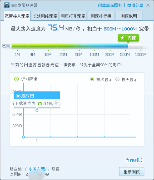Click the 4M scale label
This screenshot has height=180, width=154.
33,54
